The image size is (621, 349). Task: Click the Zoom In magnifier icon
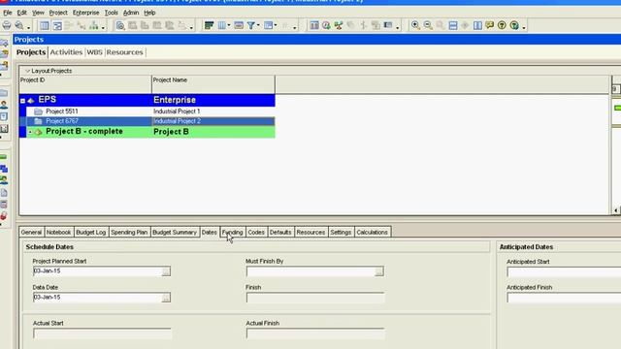point(415,26)
